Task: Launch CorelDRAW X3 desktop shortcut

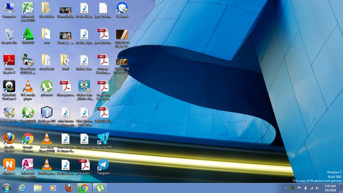Action: [x=28, y=112]
